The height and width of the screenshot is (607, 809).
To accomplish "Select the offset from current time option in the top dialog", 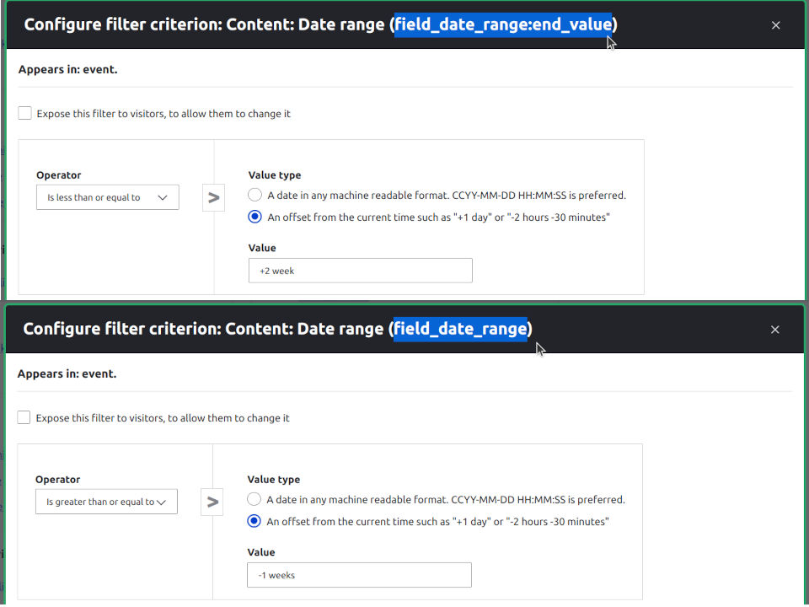I will point(254,217).
